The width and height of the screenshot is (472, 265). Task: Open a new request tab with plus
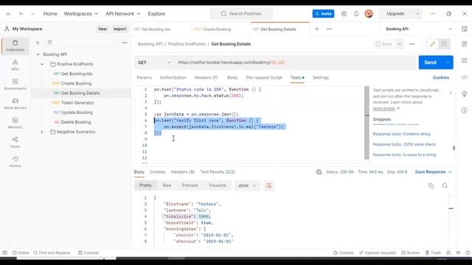(316, 29)
